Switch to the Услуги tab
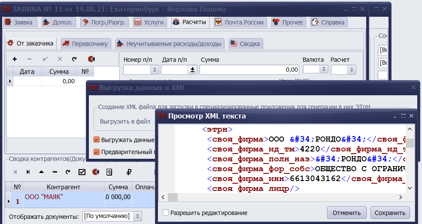 click(x=149, y=22)
